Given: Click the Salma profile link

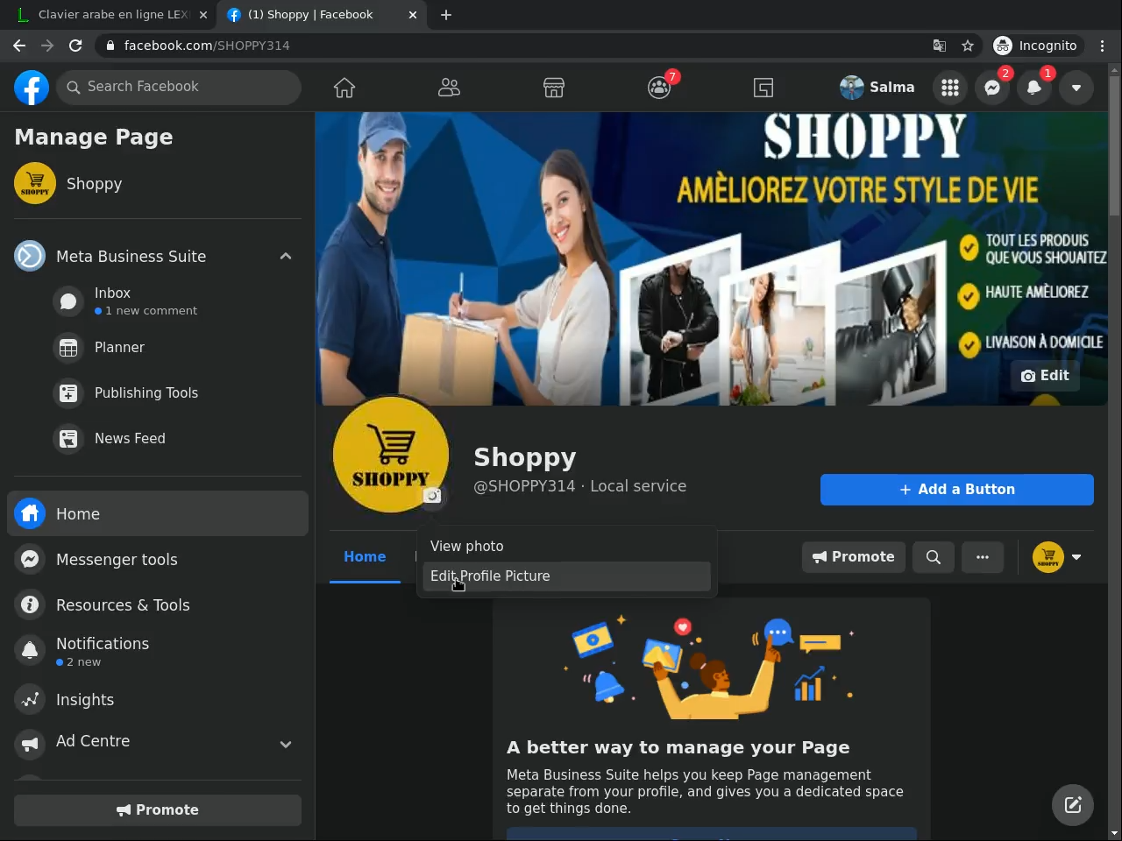Looking at the screenshot, I should (x=877, y=88).
